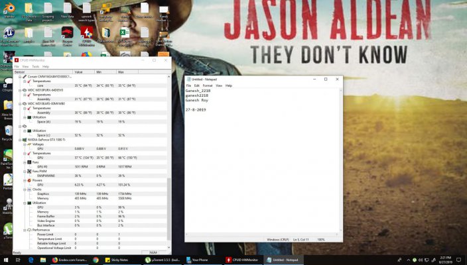The width and height of the screenshot is (467, 265).
Task: Open the upwork search types desktop file
Action: click(87, 12)
